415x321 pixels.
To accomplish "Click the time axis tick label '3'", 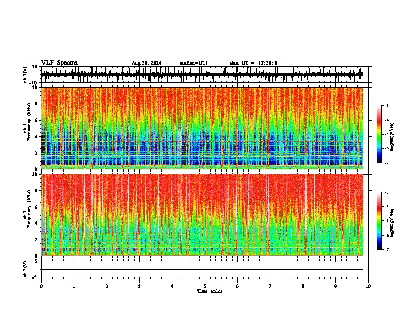I will pyautogui.click(x=139, y=286).
